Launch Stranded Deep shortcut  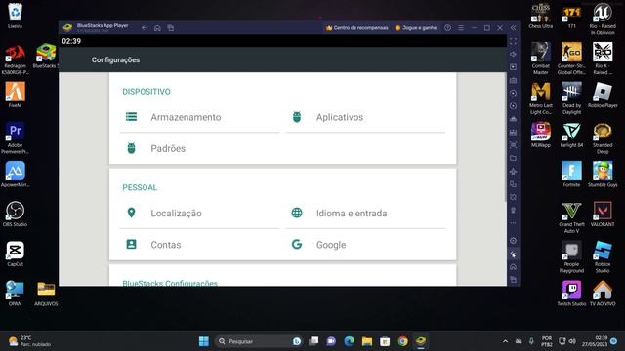(603, 137)
